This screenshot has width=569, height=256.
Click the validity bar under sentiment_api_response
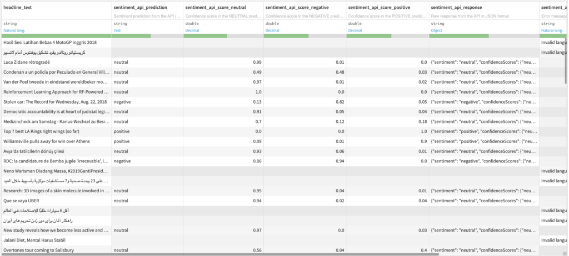pos(483,36)
